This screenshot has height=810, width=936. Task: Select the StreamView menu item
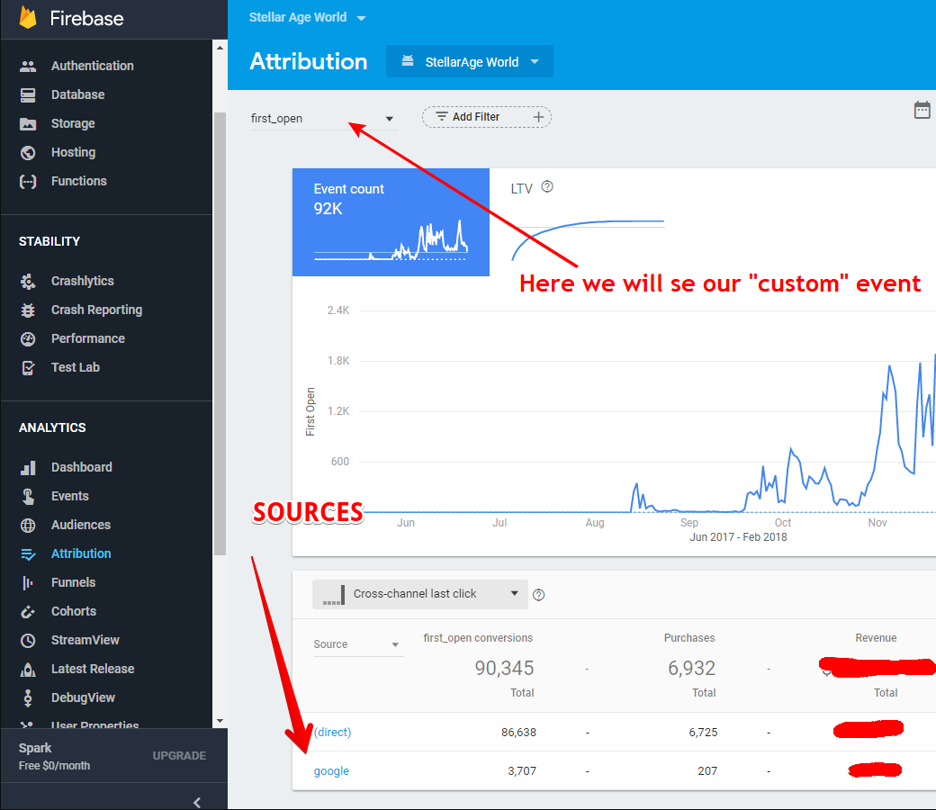tap(85, 640)
